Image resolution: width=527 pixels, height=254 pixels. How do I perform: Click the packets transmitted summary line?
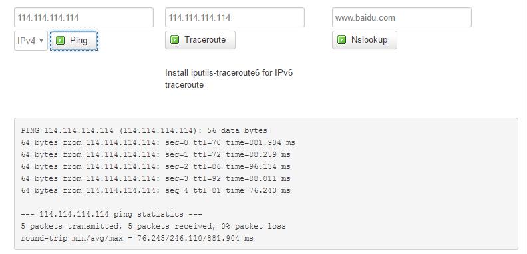[x=153, y=226]
